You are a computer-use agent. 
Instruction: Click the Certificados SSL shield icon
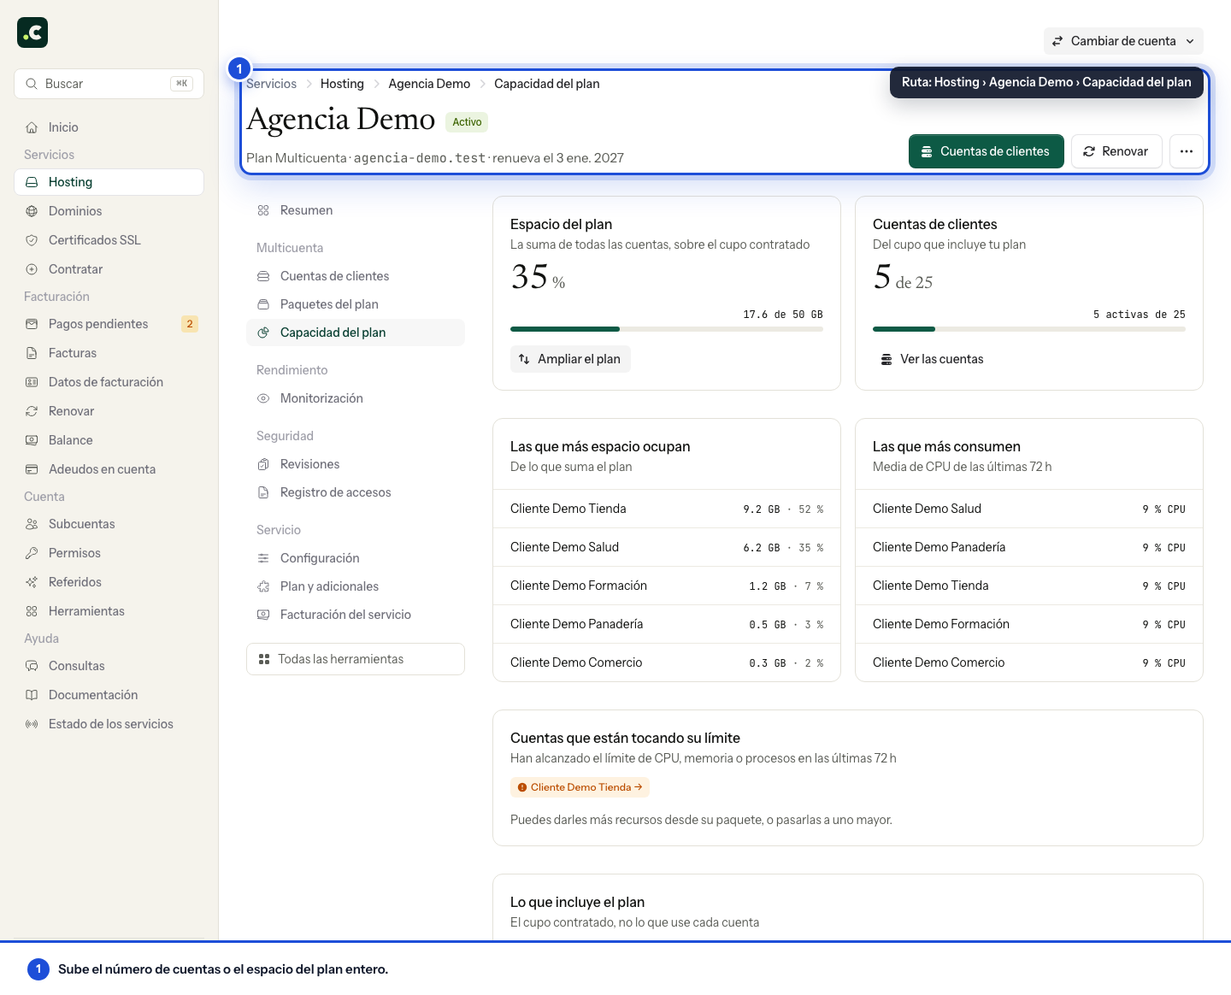[32, 240]
